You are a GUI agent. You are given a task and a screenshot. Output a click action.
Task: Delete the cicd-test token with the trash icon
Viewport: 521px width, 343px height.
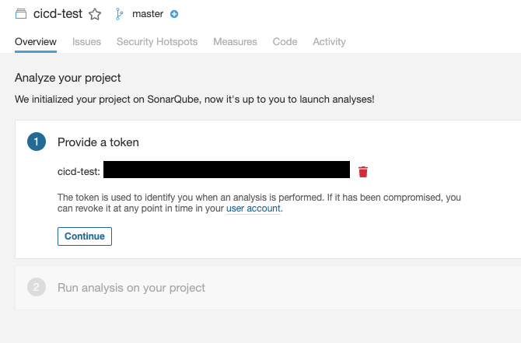point(363,172)
